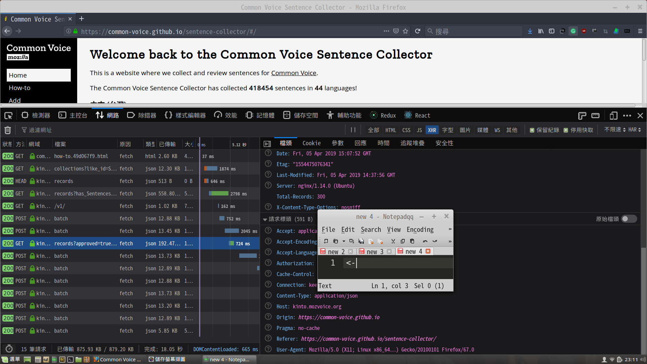Toggle 保留紀錄 persist logs checkbox
Screen dimensions: 647x364
pyautogui.click(x=532, y=130)
